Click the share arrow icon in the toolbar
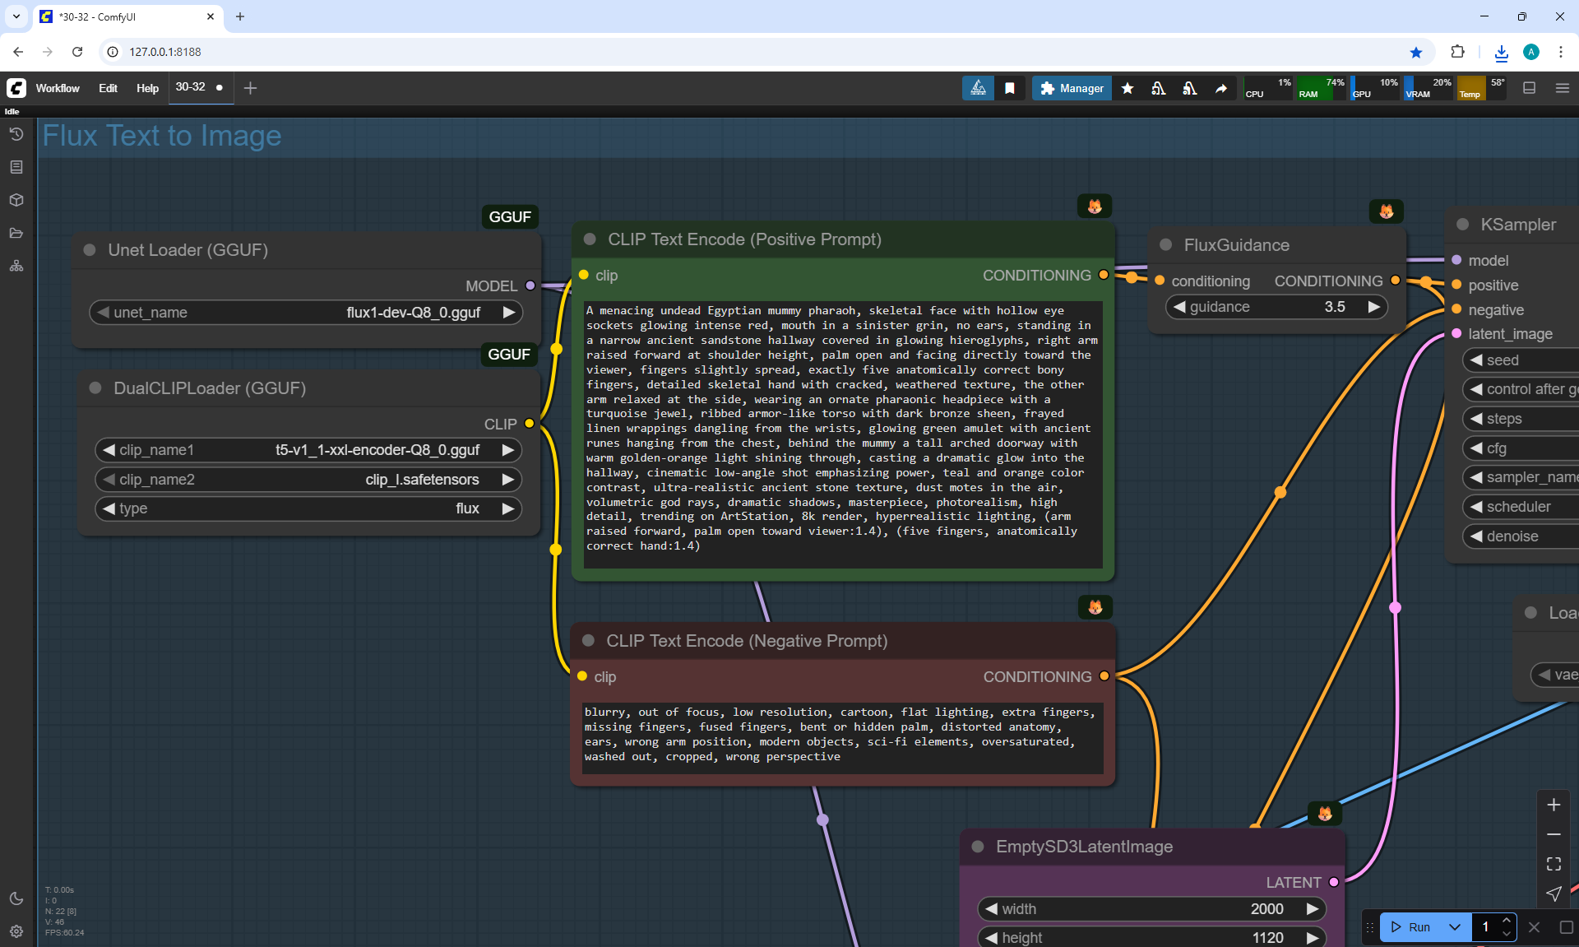Screen dimensions: 1579x947 [1221, 88]
